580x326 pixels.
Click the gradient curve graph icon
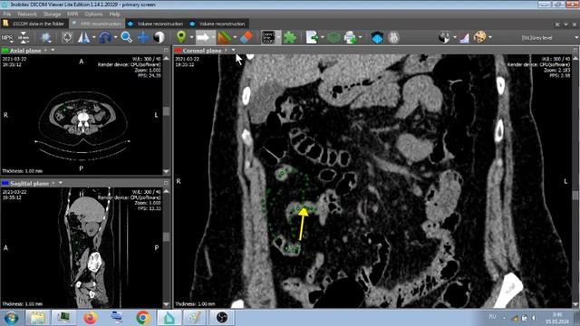(x=465, y=38)
